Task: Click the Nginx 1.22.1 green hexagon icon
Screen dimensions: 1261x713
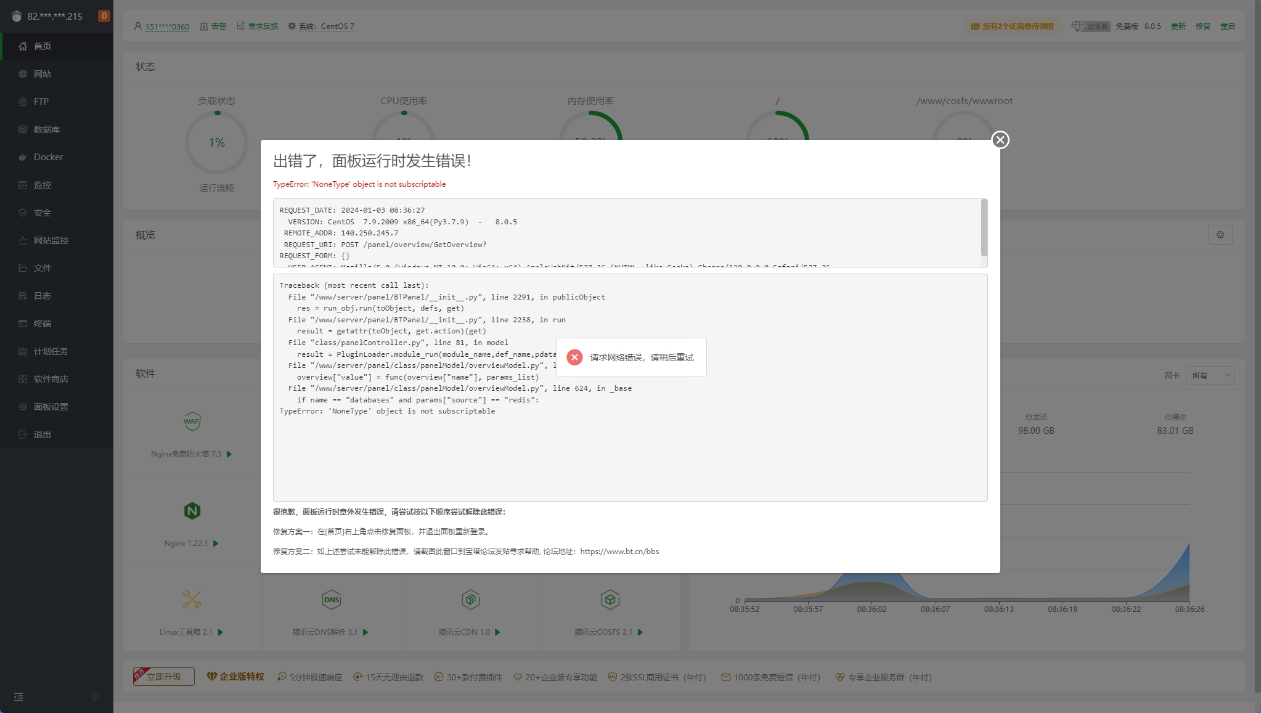Action: (x=192, y=511)
